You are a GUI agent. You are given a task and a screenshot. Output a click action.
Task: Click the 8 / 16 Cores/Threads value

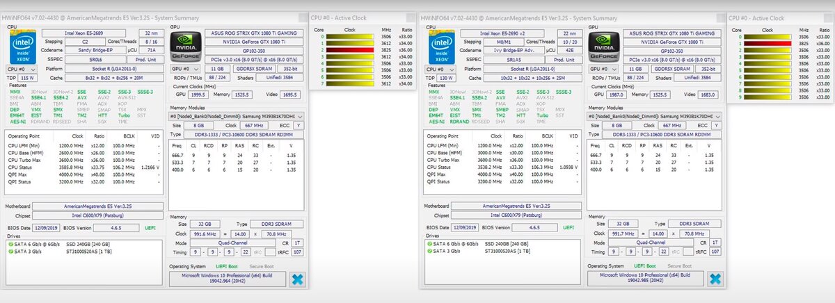(152, 42)
